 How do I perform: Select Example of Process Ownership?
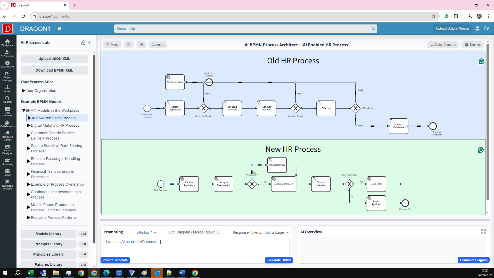(57, 184)
